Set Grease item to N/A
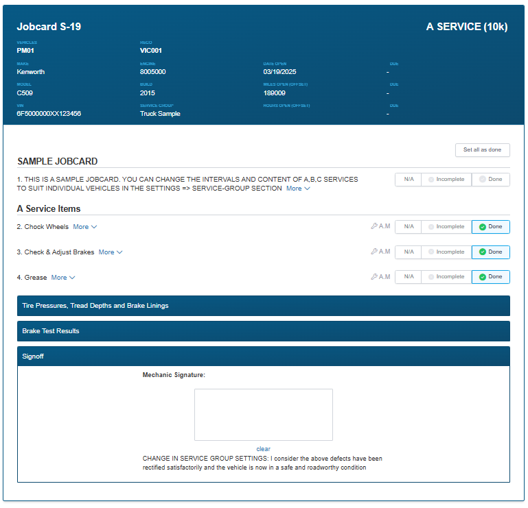Image resolution: width=528 pixels, height=508 pixels. [x=409, y=277]
